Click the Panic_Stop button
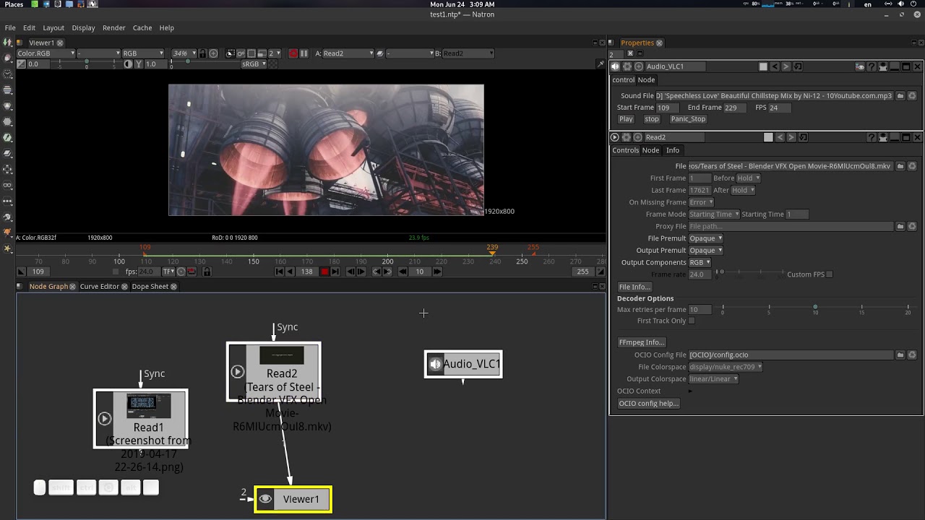 tap(688, 119)
